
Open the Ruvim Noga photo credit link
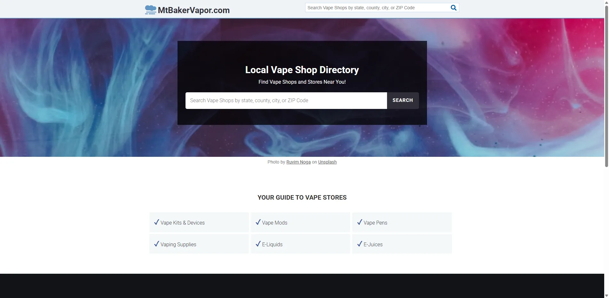(x=298, y=162)
